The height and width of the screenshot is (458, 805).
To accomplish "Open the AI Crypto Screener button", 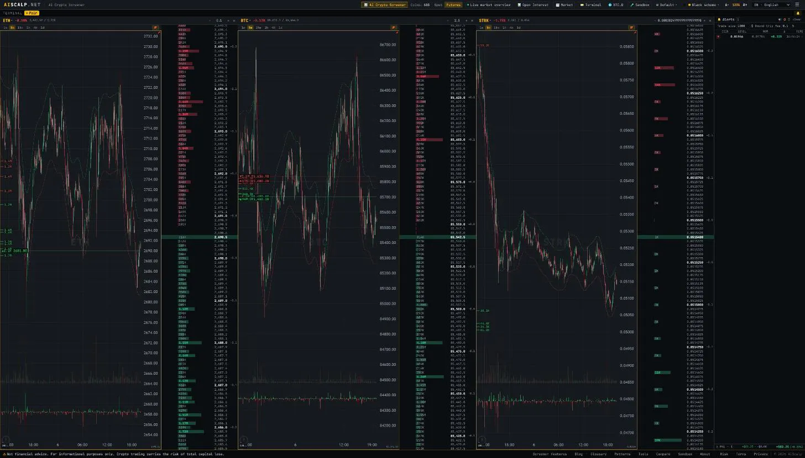I will coord(384,4).
